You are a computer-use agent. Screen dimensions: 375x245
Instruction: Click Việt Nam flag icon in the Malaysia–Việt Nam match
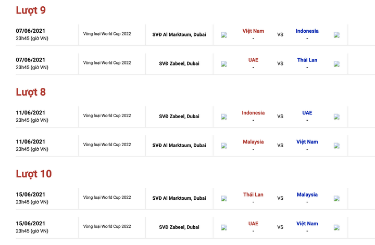(336, 146)
